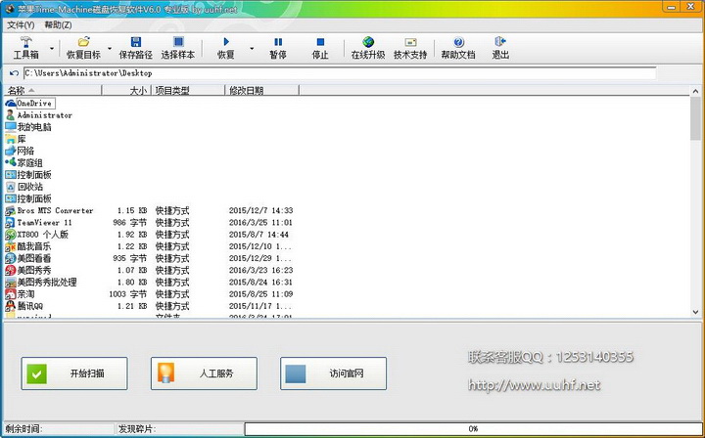The image size is (705, 438).
Task: Open the 帮助文档 help document
Action: click(458, 48)
